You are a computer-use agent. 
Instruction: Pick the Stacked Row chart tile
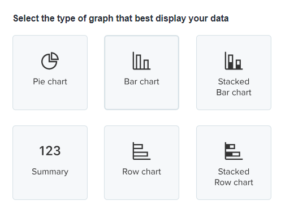pyautogui.click(x=234, y=163)
